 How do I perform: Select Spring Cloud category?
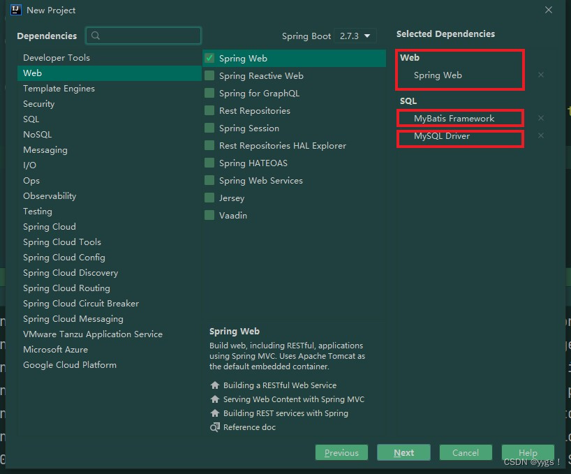click(x=110, y=226)
